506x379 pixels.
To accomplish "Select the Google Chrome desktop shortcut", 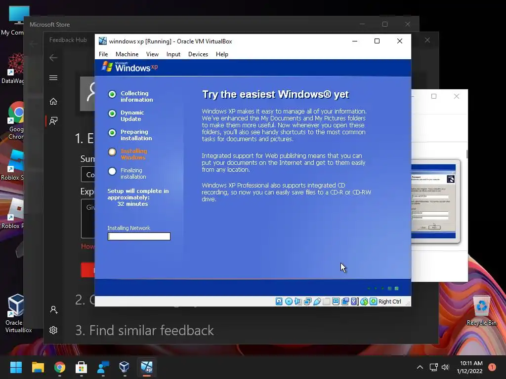I will coord(16,121).
